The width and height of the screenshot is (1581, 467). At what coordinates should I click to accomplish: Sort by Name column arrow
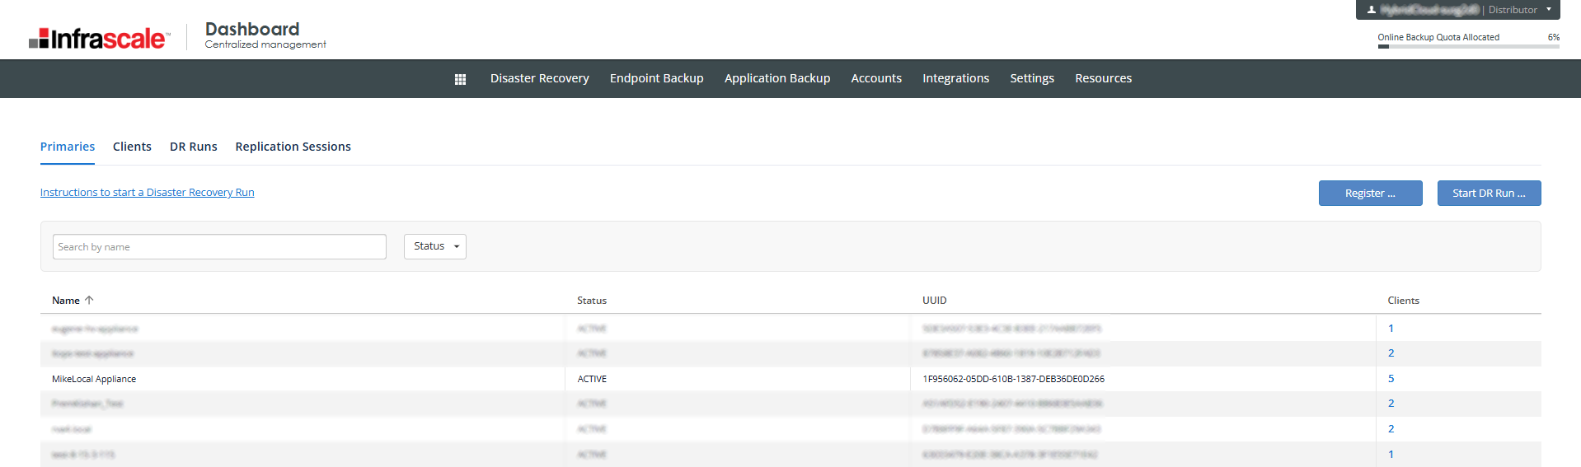tap(89, 300)
